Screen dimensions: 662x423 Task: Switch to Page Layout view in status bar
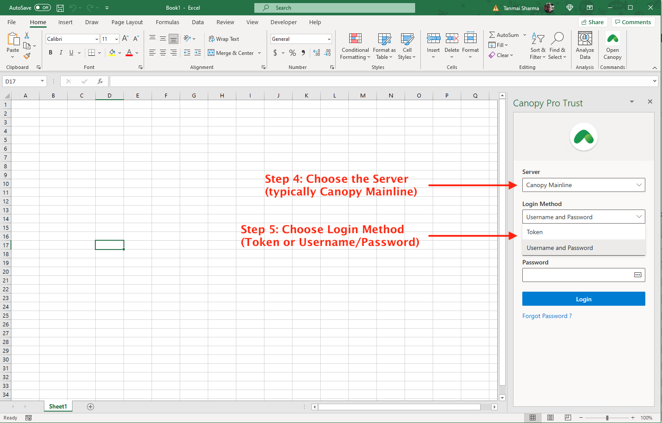(550, 418)
